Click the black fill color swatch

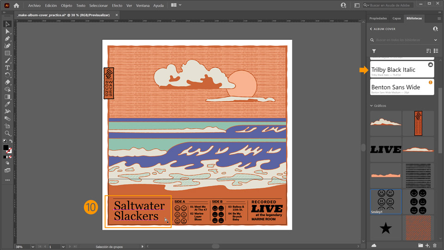(x=6, y=148)
